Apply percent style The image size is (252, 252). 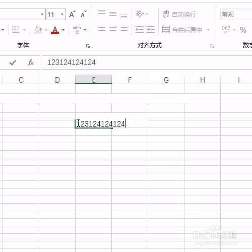point(243,30)
